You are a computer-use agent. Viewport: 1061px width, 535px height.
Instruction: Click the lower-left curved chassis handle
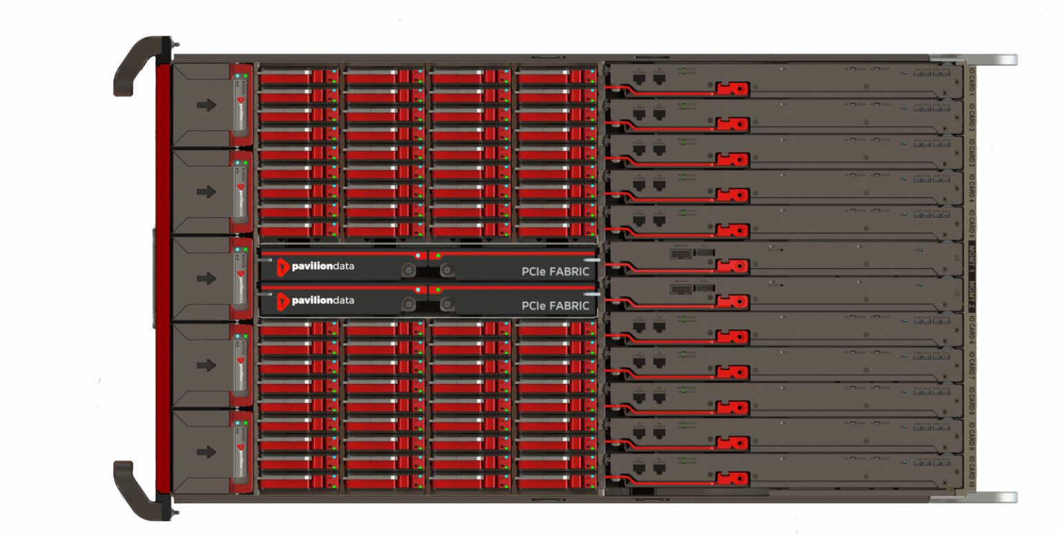[x=142, y=490]
